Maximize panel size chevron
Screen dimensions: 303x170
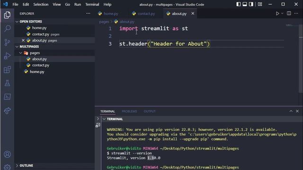pos(291,111)
